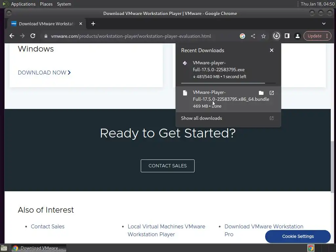
Task: Click Show all downloads
Action: [x=201, y=118]
